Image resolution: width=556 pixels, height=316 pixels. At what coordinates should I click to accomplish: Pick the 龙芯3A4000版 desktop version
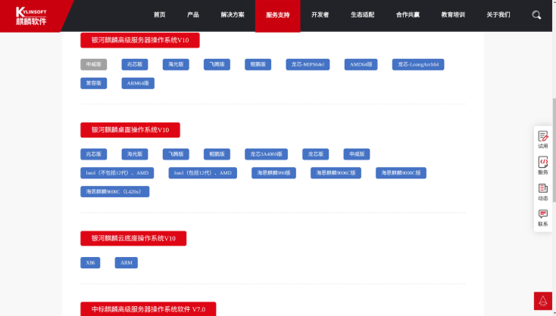pyautogui.click(x=267, y=154)
